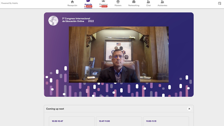Click the Plenarios stage icon
224x126 pixels.
click(103, 1)
